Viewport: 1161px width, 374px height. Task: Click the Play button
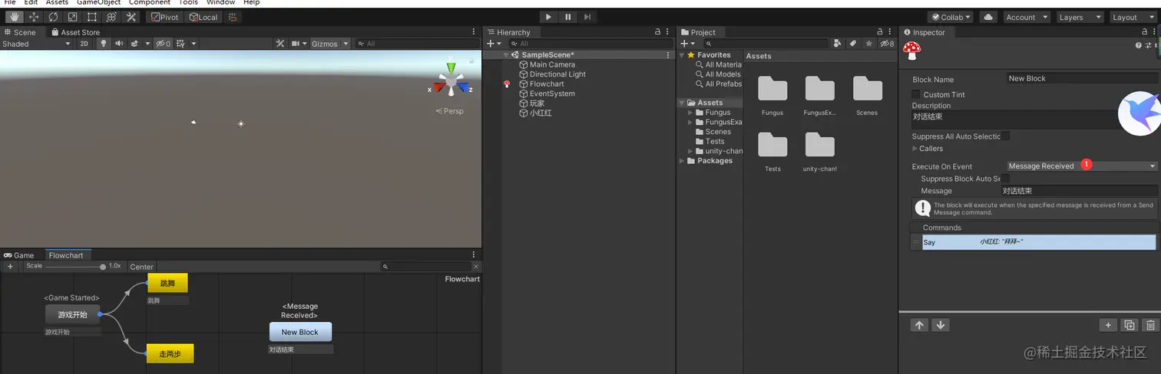pos(548,17)
